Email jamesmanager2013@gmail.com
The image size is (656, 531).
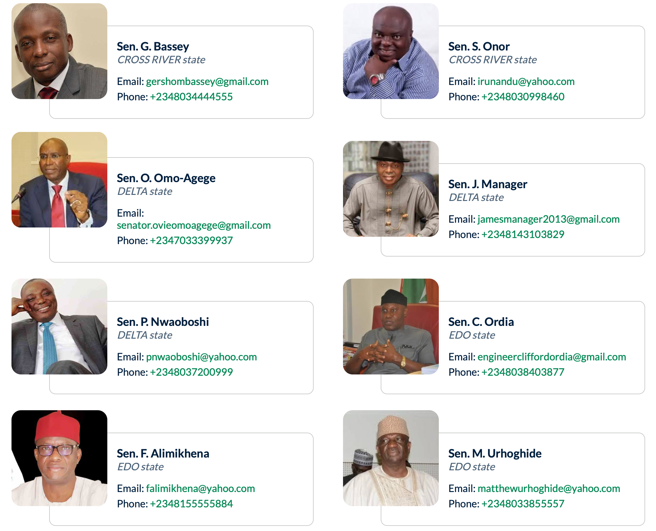(548, 219)
